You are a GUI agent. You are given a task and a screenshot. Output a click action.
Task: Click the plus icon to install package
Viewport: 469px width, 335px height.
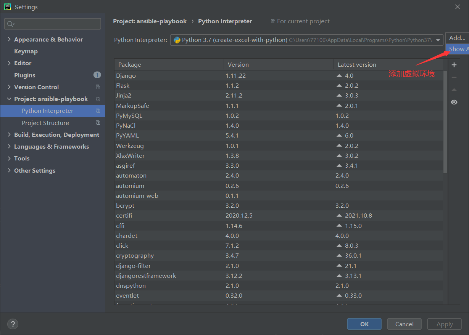(454, 65)
